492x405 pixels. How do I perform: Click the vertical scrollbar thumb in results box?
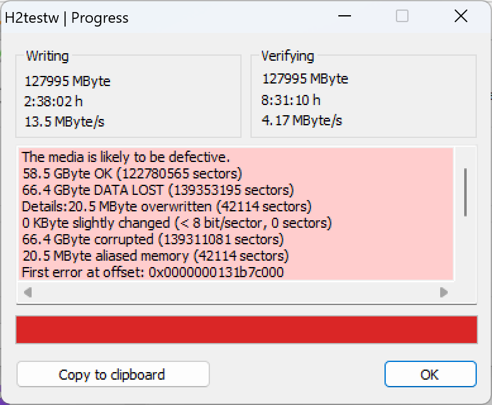pyautogui.click(x=465, y=192)
